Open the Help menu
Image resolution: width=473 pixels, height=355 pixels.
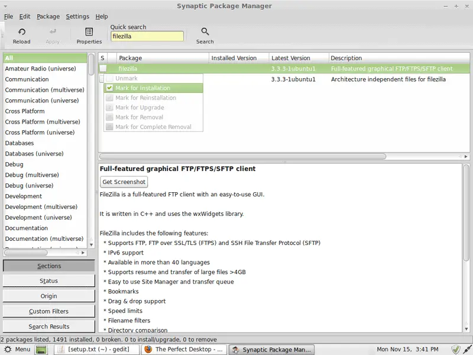[102, 17]
